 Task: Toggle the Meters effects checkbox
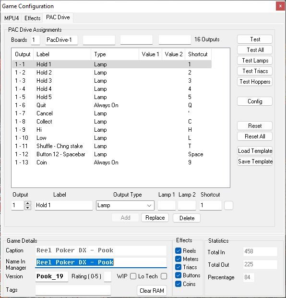(x=178, y=259)
